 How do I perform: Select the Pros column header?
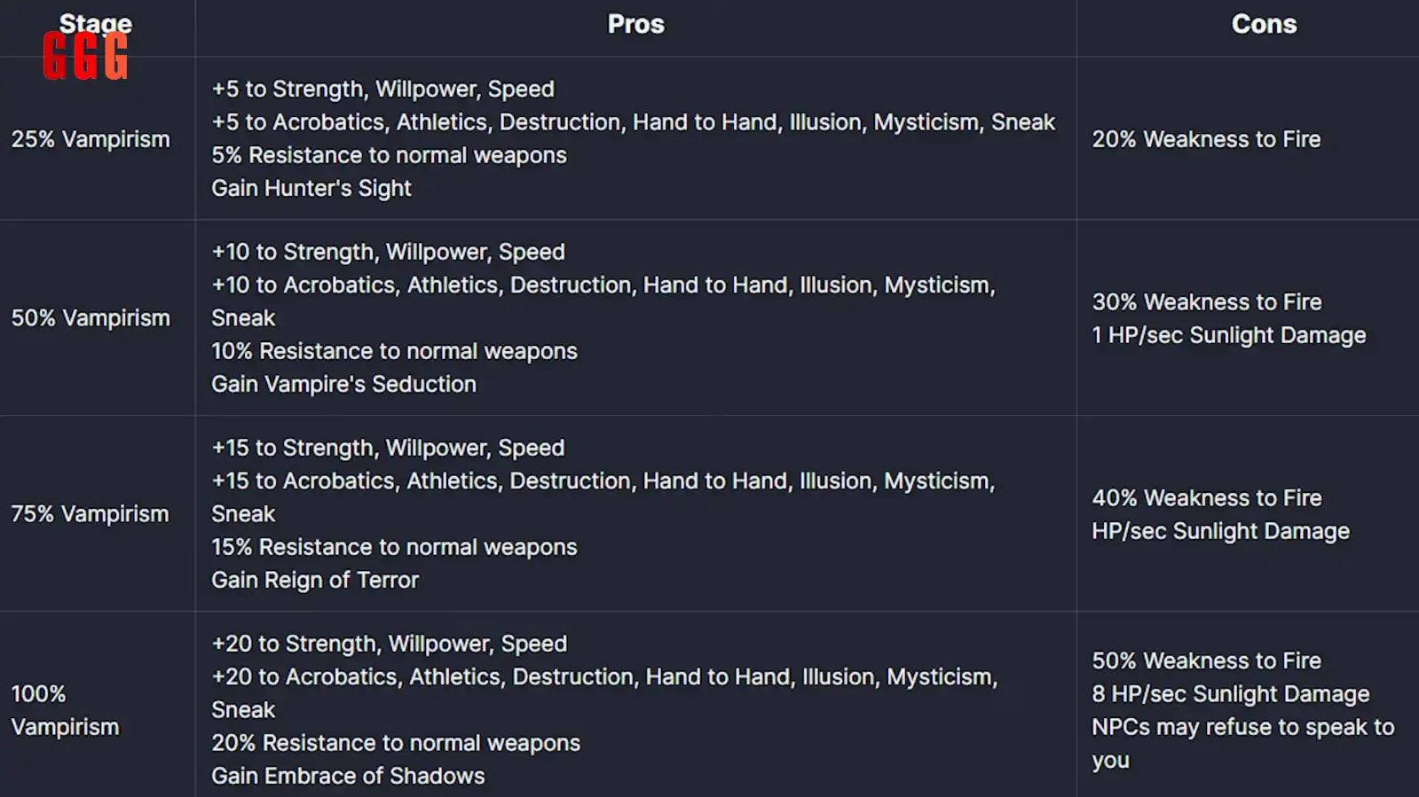(635, 24)
